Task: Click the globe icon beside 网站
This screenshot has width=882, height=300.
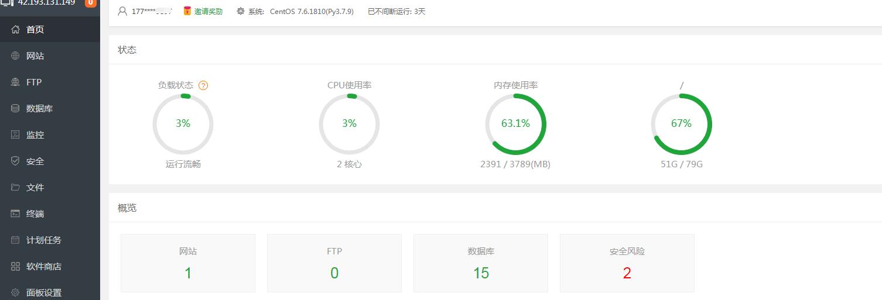Action: tap(15, 56)
